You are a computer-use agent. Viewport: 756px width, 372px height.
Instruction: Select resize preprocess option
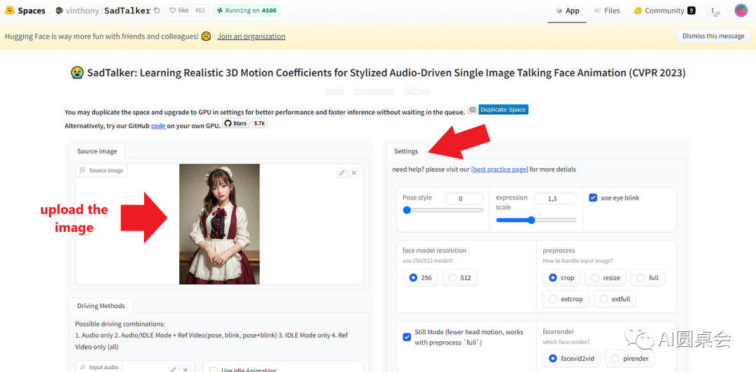click(x=605, y=277)
